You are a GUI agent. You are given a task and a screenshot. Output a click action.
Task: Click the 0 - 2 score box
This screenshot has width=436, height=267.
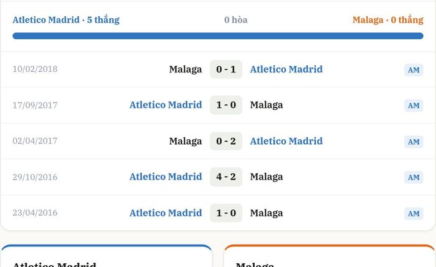pyautogui.click(x=226, y=141)
